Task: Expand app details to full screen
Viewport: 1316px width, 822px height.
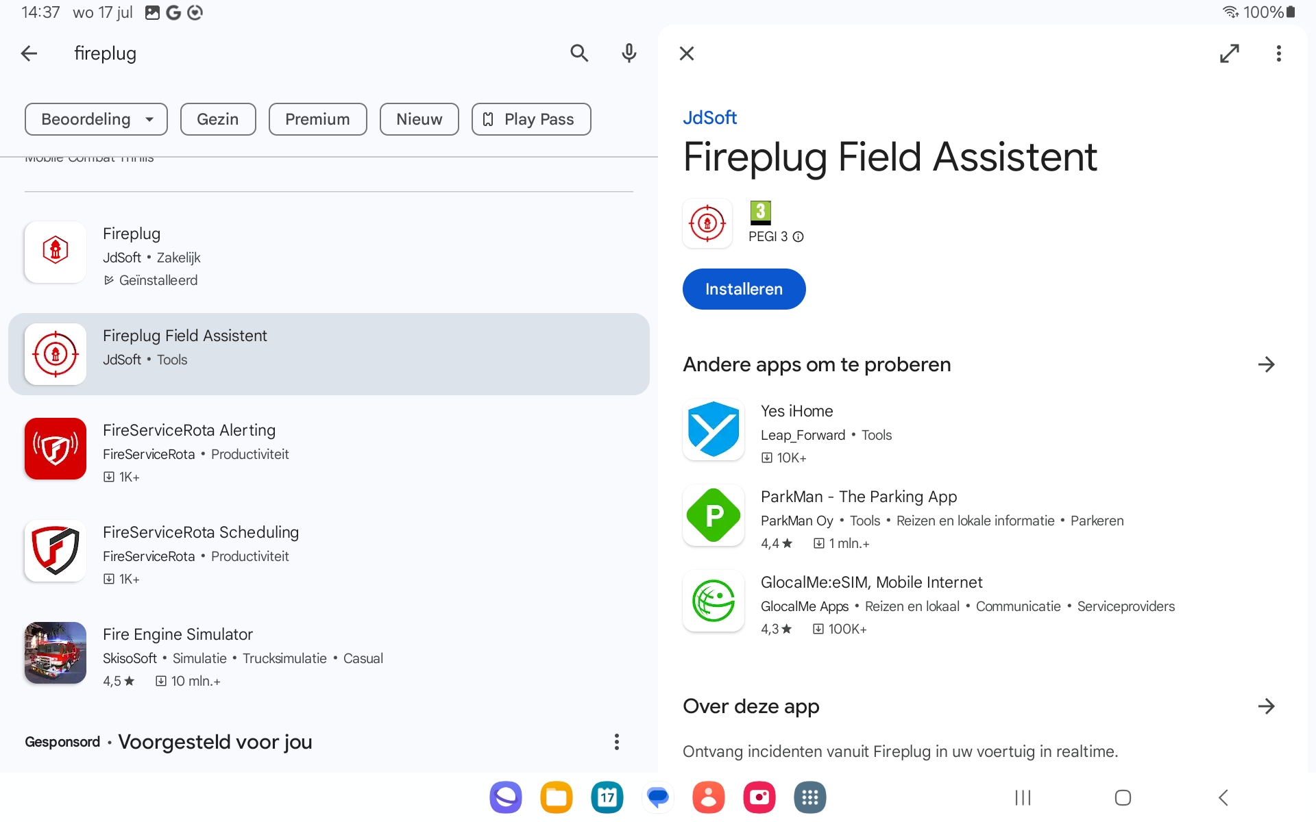Action: (x=1229, y=53)
